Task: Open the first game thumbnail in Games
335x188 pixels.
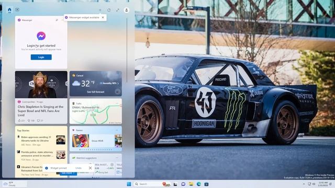Action: click(81, 140)
